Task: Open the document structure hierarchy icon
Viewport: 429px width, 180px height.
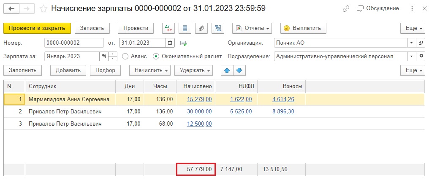Action: (x=218, y=28)
